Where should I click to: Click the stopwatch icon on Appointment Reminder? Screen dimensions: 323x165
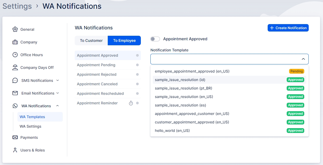(x=131, y=103)
